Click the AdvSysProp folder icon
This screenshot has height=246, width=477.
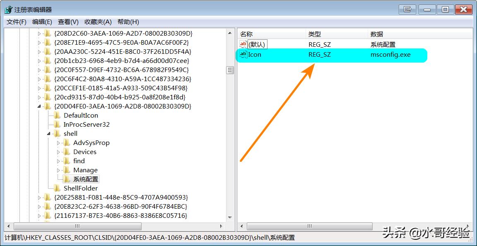[67, 143]
